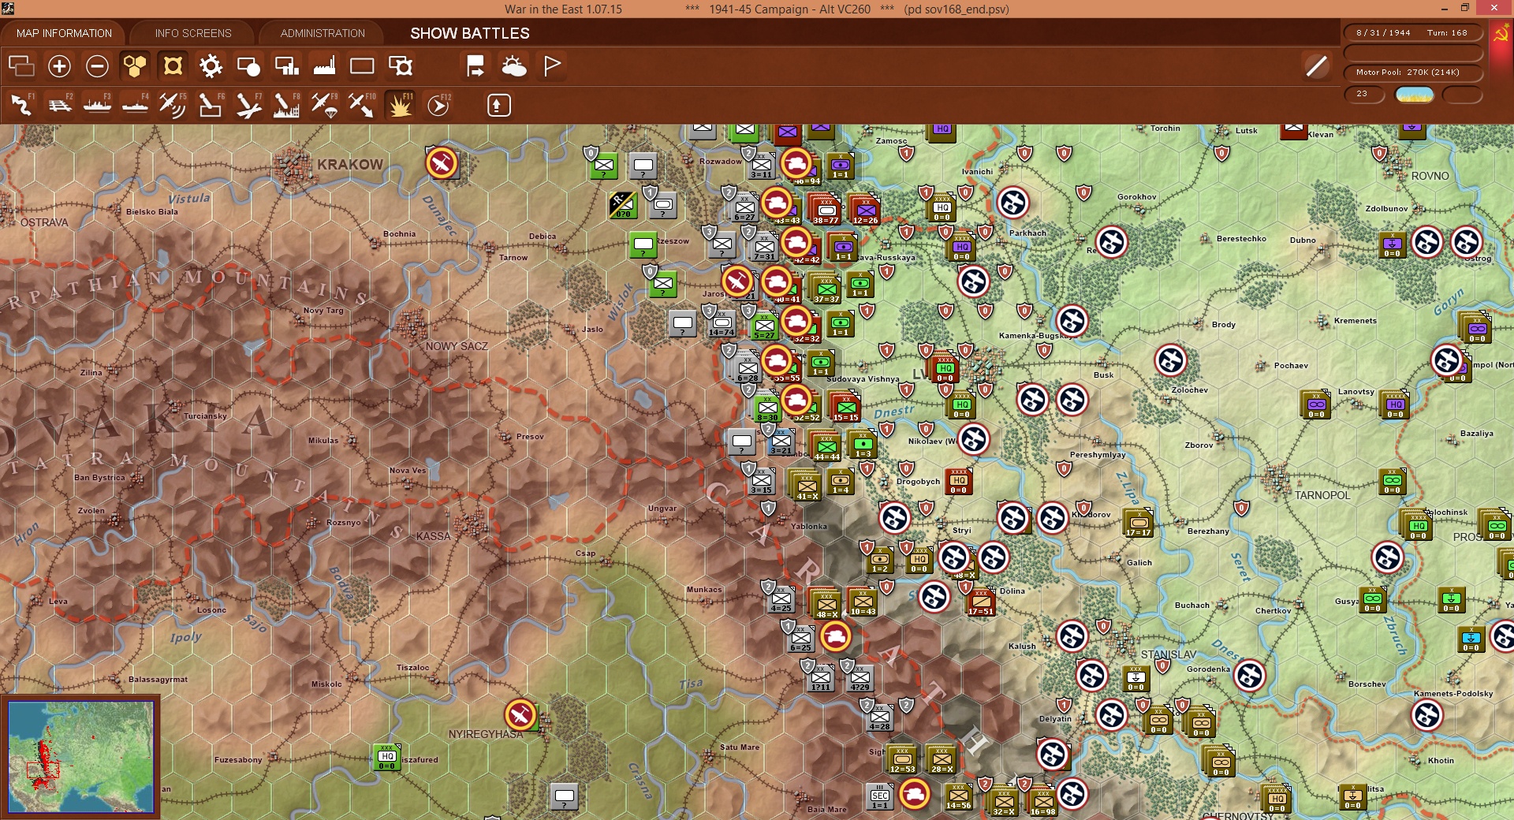Click the rectangle with gear toolbar icon
This screenshot has height=820, width=1514.
(401, 66)
